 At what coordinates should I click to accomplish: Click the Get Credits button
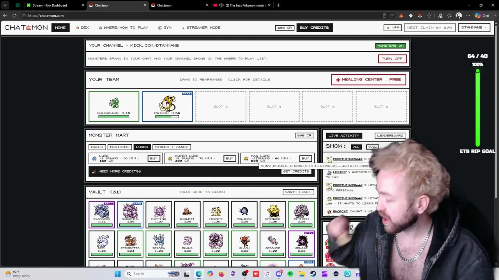tap(296, 171)
